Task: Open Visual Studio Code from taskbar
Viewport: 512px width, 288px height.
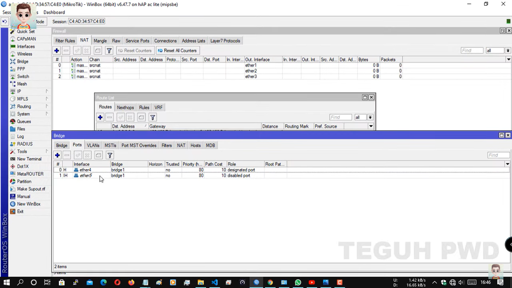Action: pos(214,282)
